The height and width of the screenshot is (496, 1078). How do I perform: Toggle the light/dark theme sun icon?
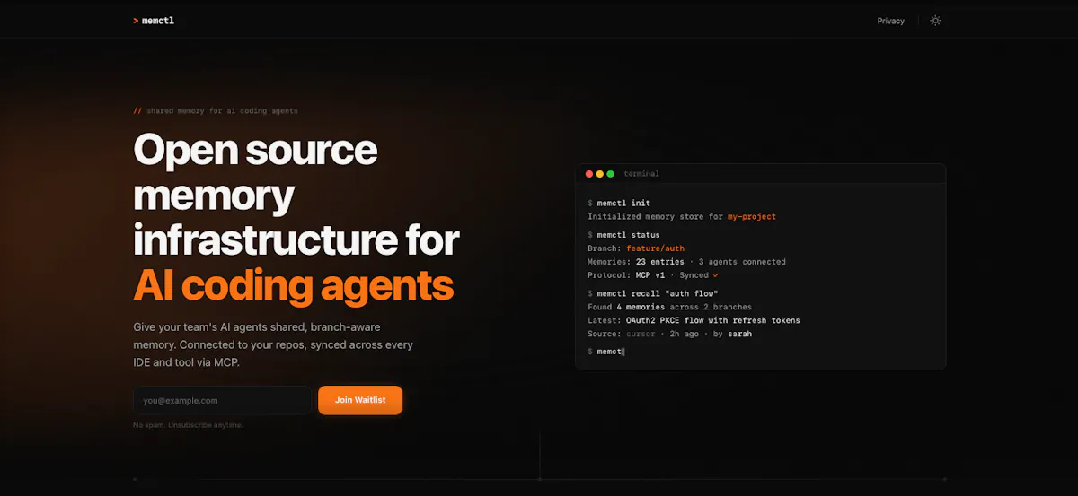935,21
